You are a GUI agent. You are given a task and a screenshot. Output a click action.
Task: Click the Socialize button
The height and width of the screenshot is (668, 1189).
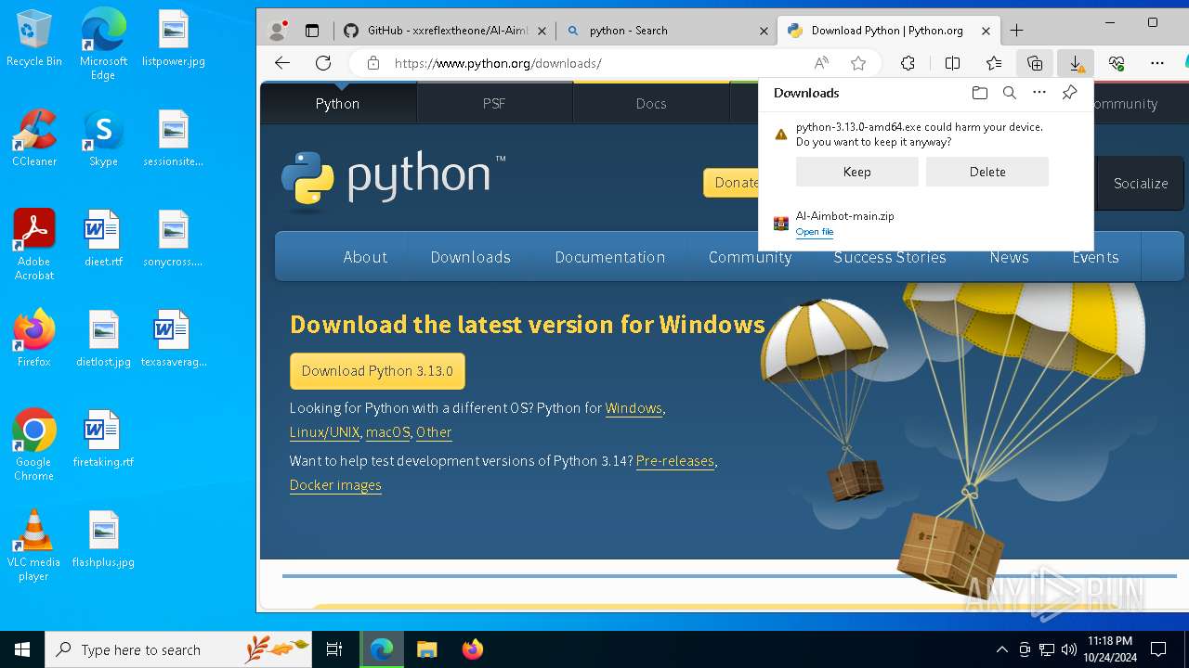(x=1141, y=183)
